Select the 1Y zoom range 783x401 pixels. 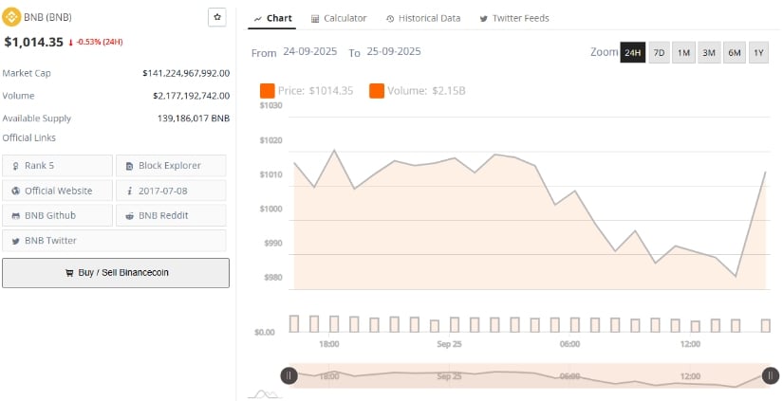[x=758, y=52]
